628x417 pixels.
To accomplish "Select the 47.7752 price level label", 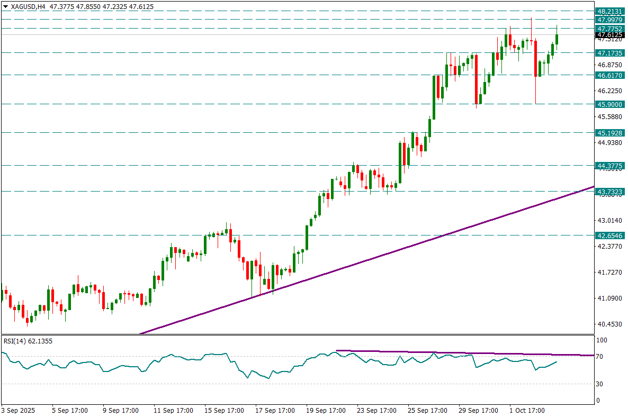I will [x=609, y=28].
